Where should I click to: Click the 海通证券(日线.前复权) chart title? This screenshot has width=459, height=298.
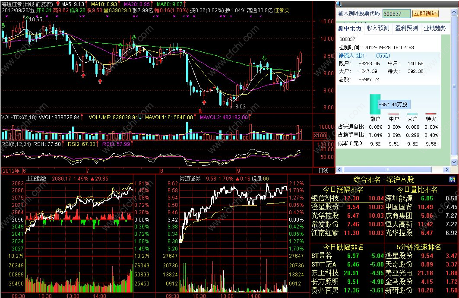[x=27, y=4]
